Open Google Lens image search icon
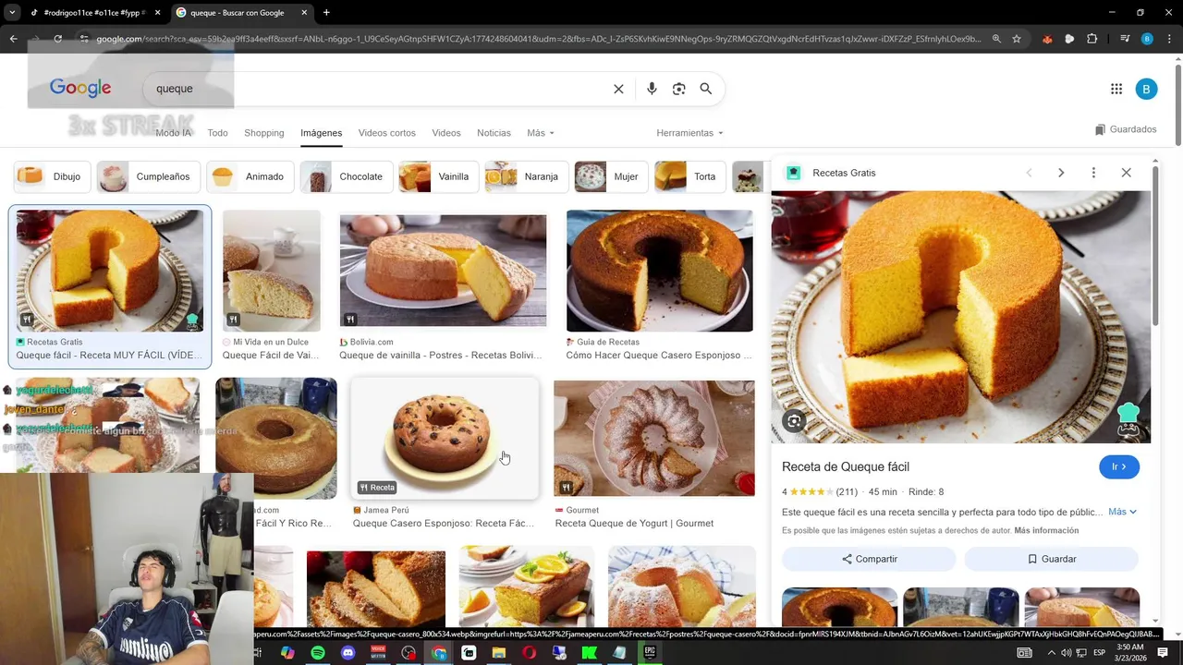1183x665 pixels. (679, 89)
